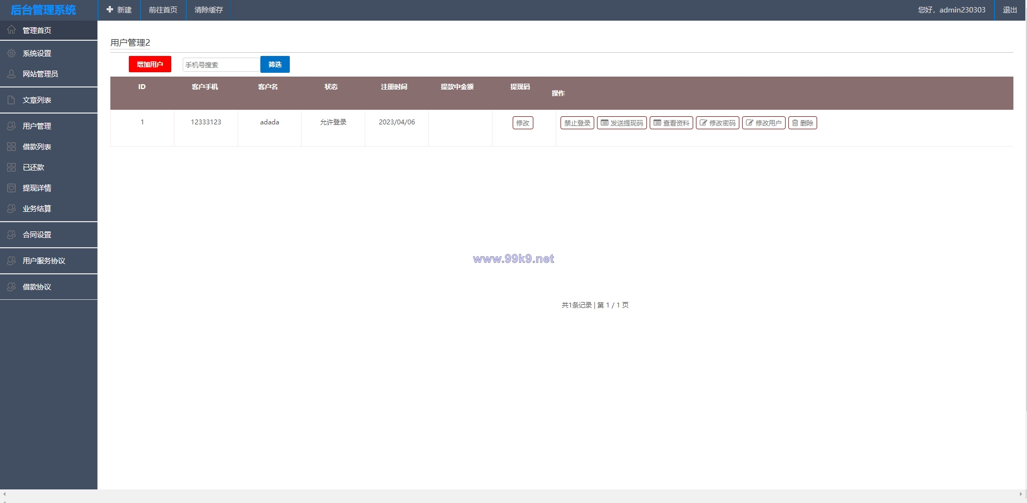The width and height of the screenshot is (1027, 503).
Task: Click the horizontal scrollbar right arrow
Action: (1020, 494)
